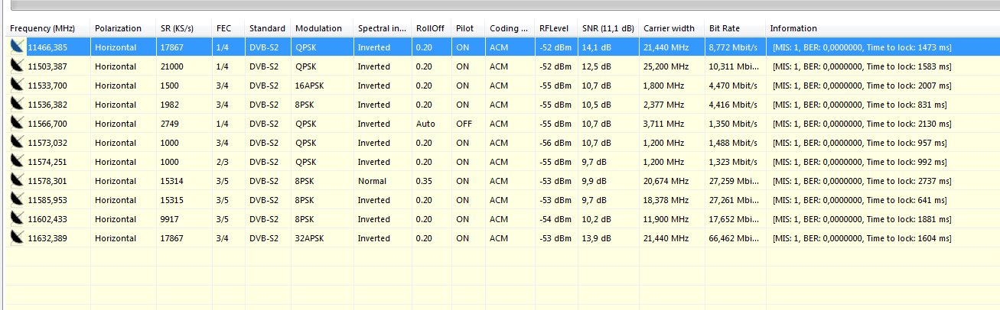
Task: Select frequency 11632,389 transponder
Action: 47,238
